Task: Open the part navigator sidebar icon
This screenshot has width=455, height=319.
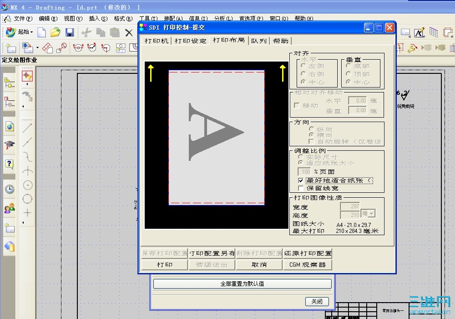Action: click(x=9, y=102)
